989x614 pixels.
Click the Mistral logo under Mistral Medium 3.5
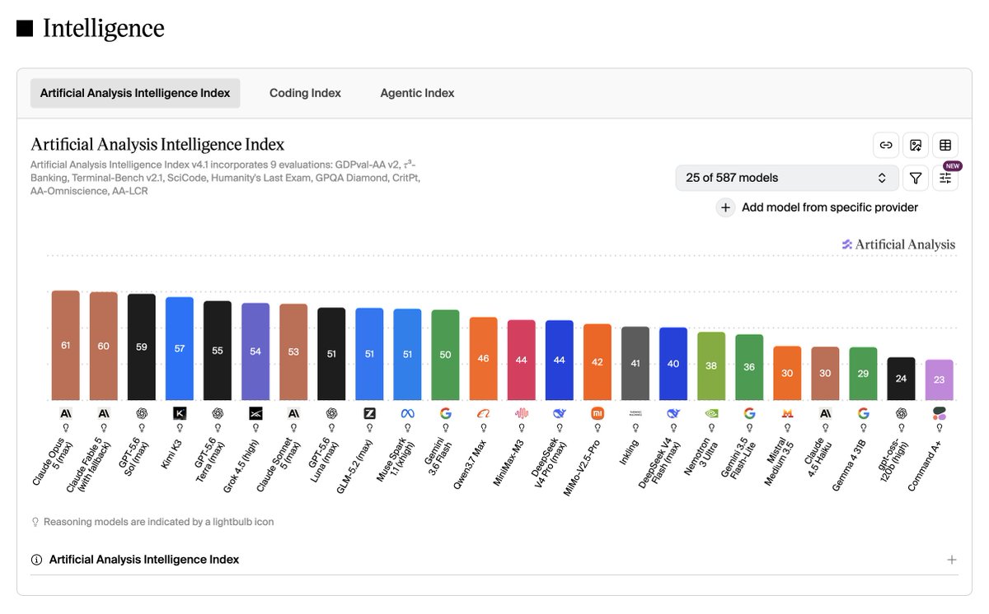tap(787, 413)
